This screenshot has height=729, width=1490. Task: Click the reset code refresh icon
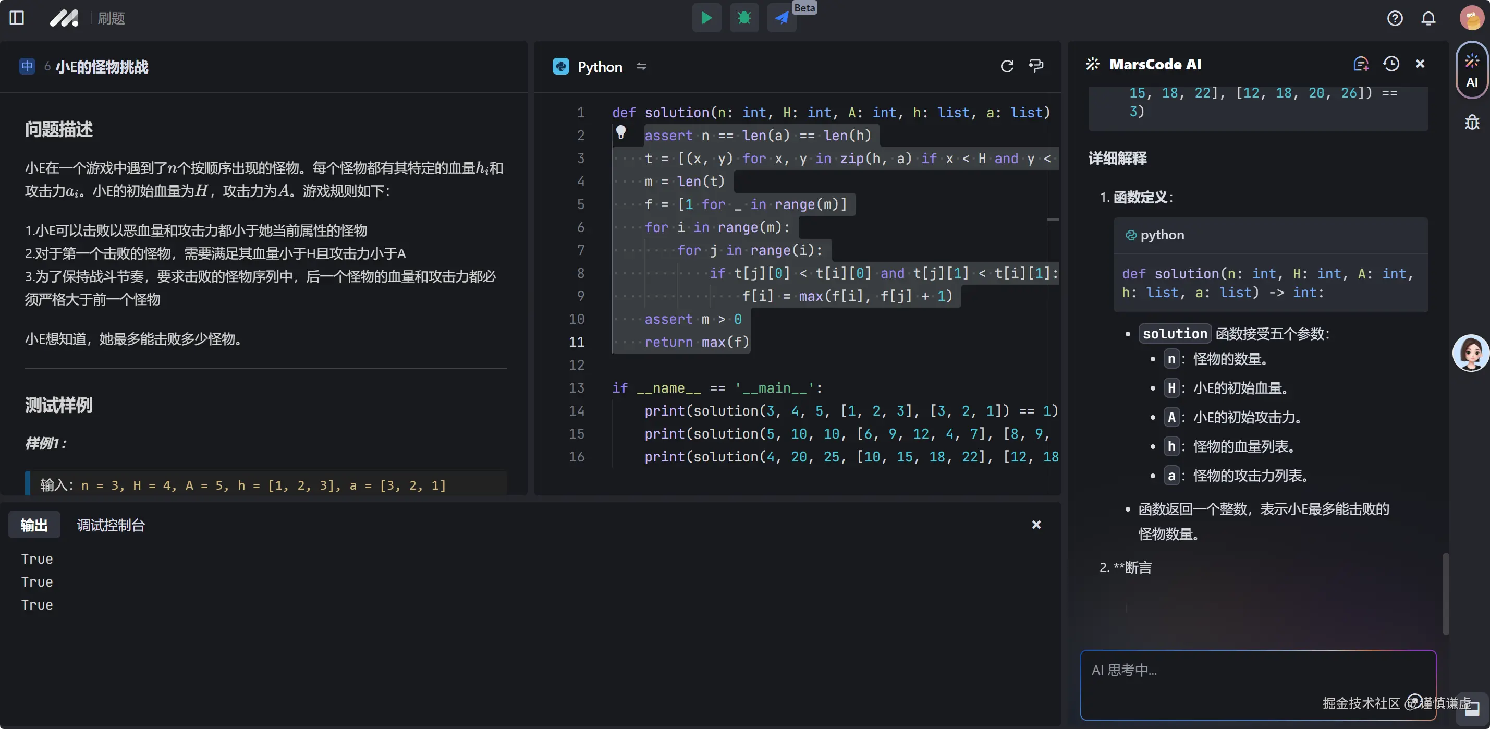click(x=1006, y=66)
